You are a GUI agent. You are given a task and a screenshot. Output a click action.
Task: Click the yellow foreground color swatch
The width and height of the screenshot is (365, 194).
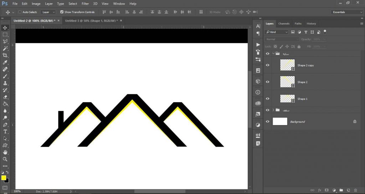click(4, 178)
